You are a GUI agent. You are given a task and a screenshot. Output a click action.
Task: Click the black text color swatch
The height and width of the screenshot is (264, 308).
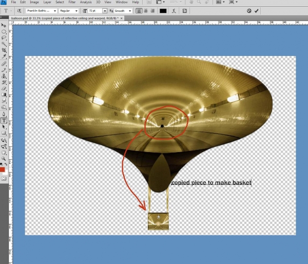[163, 11]
